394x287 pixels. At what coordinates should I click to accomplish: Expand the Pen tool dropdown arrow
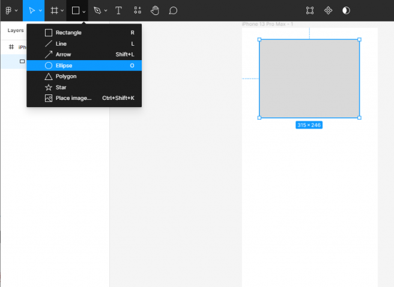106,11
